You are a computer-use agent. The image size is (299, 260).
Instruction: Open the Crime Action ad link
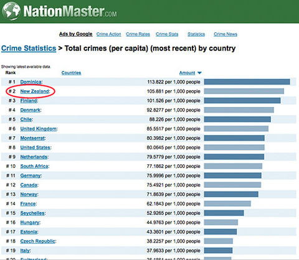[x=108, y=34]
